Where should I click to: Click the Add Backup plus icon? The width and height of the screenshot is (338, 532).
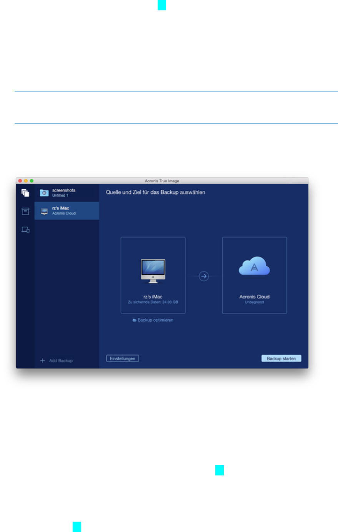pos(43,360)
